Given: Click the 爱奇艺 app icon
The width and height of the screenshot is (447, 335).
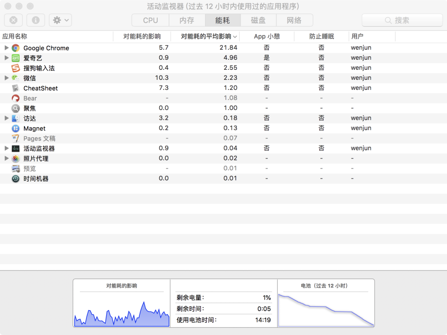Looking at the screenshot, I should [16, 58].
